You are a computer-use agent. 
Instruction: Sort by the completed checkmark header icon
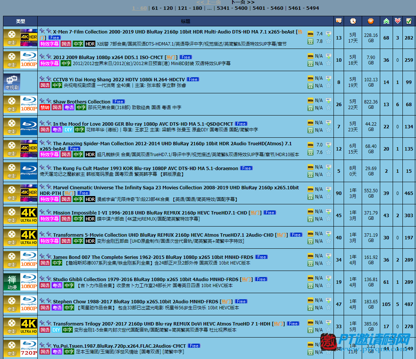[409, 21]
